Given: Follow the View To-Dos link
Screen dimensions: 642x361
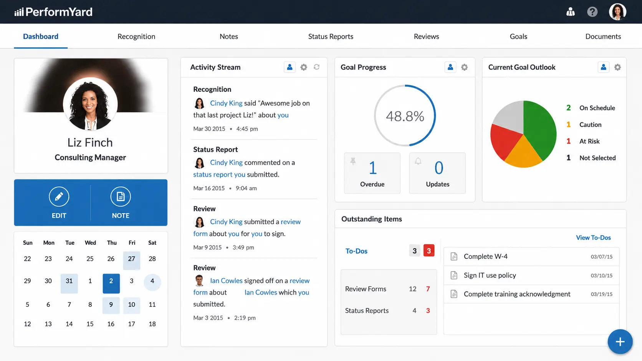Looking at the screenshot, I should 593,237.
